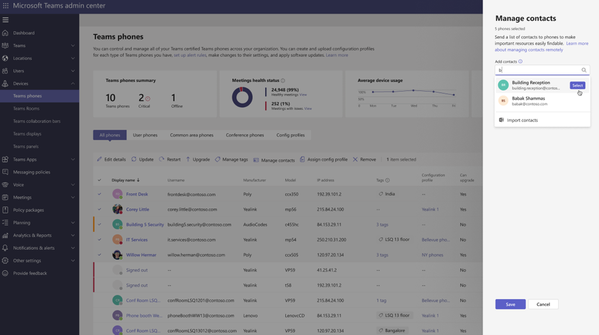Click the Voice phone icon

[5, 184]
